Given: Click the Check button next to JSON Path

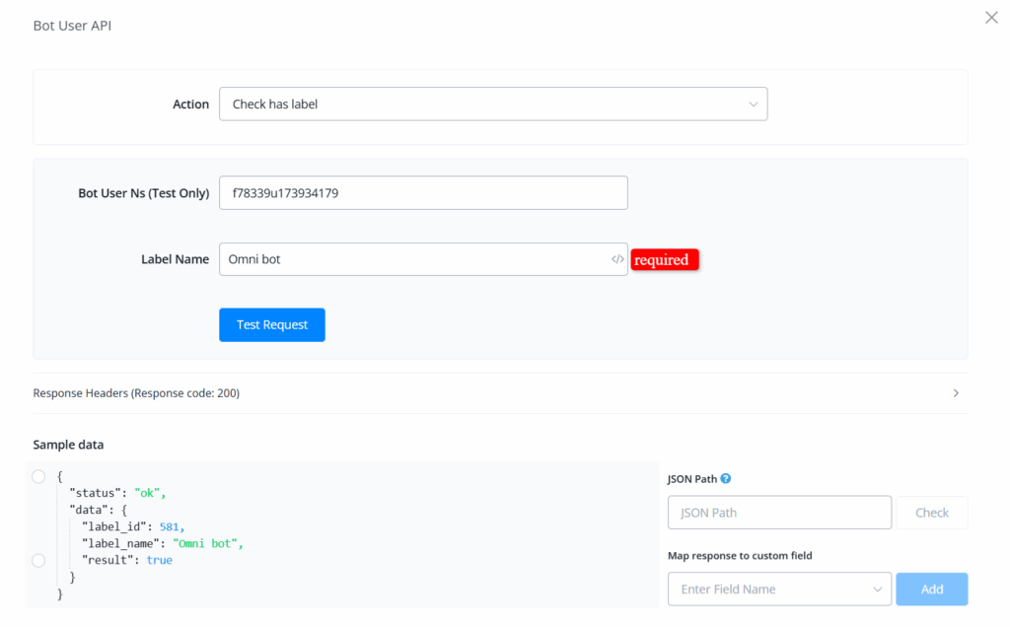Looking at the screenshot, I should [x=931, y=513].
